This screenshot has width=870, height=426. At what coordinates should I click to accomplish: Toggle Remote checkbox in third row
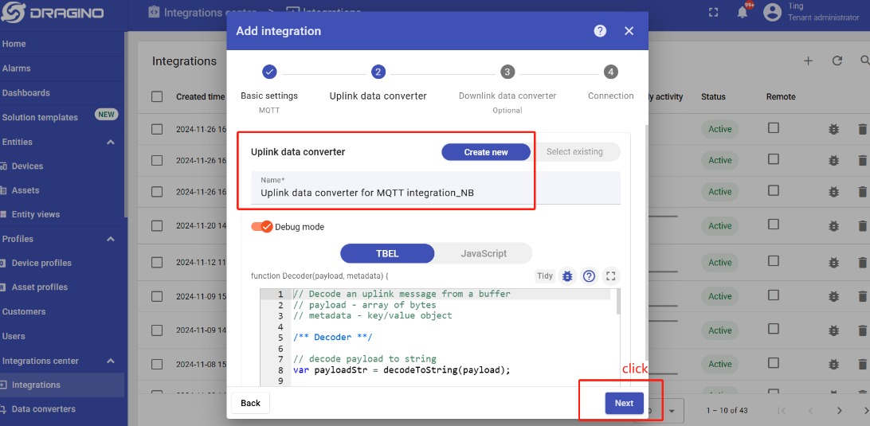click(x=774, y=191)
